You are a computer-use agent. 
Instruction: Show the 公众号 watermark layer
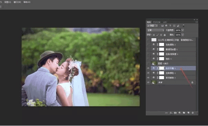click(148, 40)
